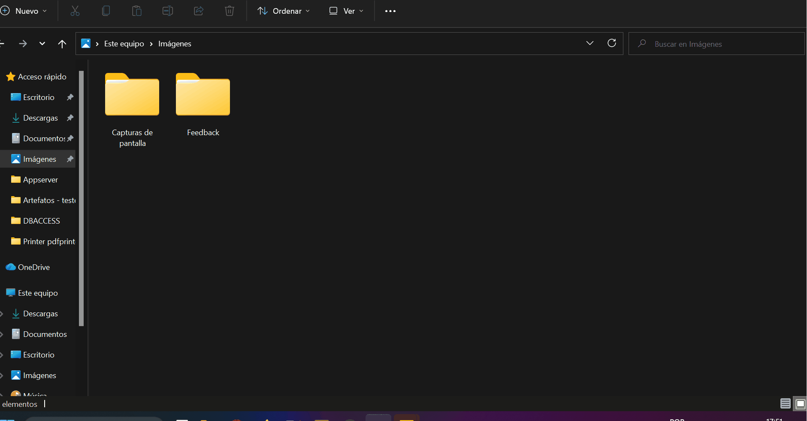Click the Delete trash icon
Image resolution: width=807 pixels, height=421 pixels.
(x=230, y=11)
